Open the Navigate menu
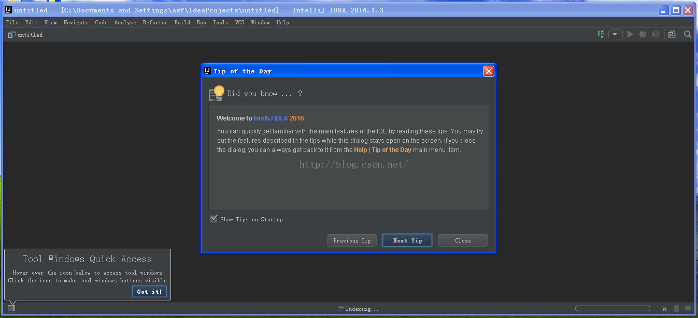This screenshot has width=698, height=318. 76,22
